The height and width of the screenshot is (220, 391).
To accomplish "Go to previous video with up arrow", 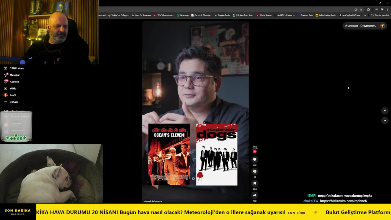I will (385, 111).
